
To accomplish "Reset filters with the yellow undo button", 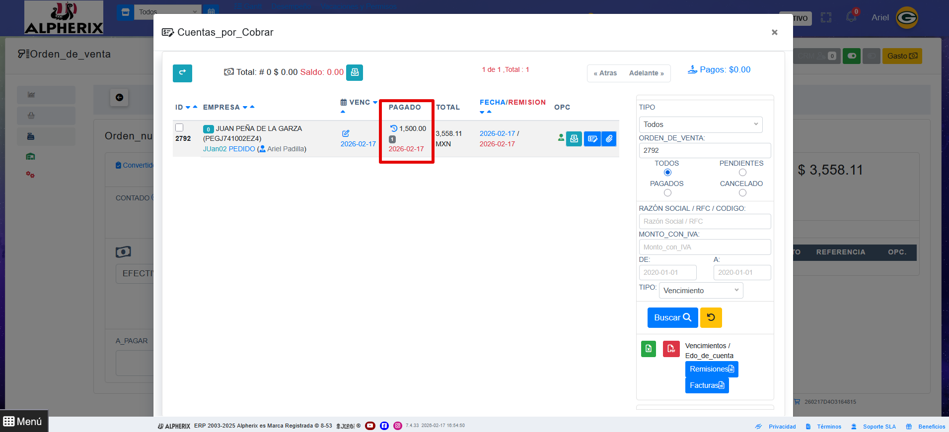I will tap(711, 317).
